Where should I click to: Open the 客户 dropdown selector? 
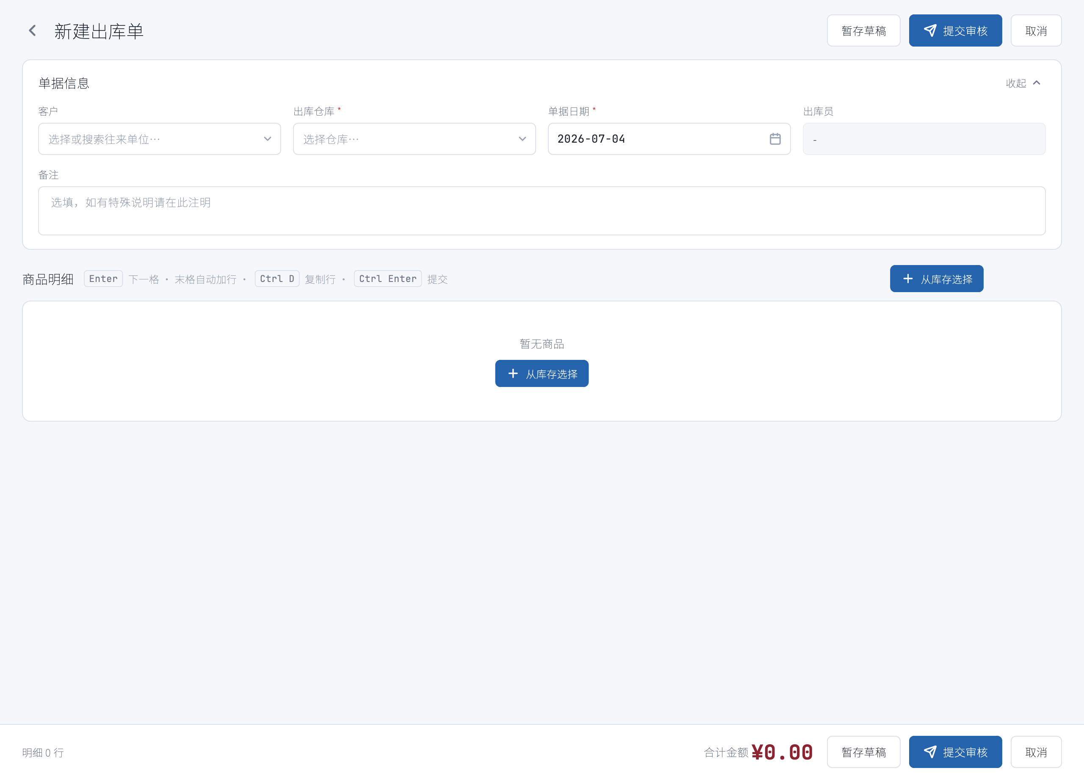pos(159,139)
